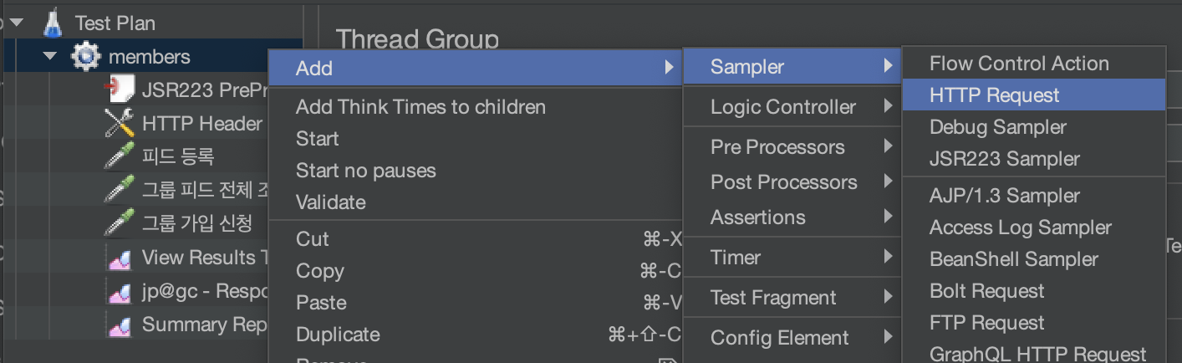Click the View Results Tree listener icon
This screenshot has width=1182, height=363.
pos(120,258)
